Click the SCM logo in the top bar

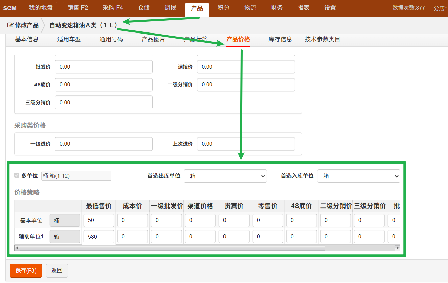10,8
